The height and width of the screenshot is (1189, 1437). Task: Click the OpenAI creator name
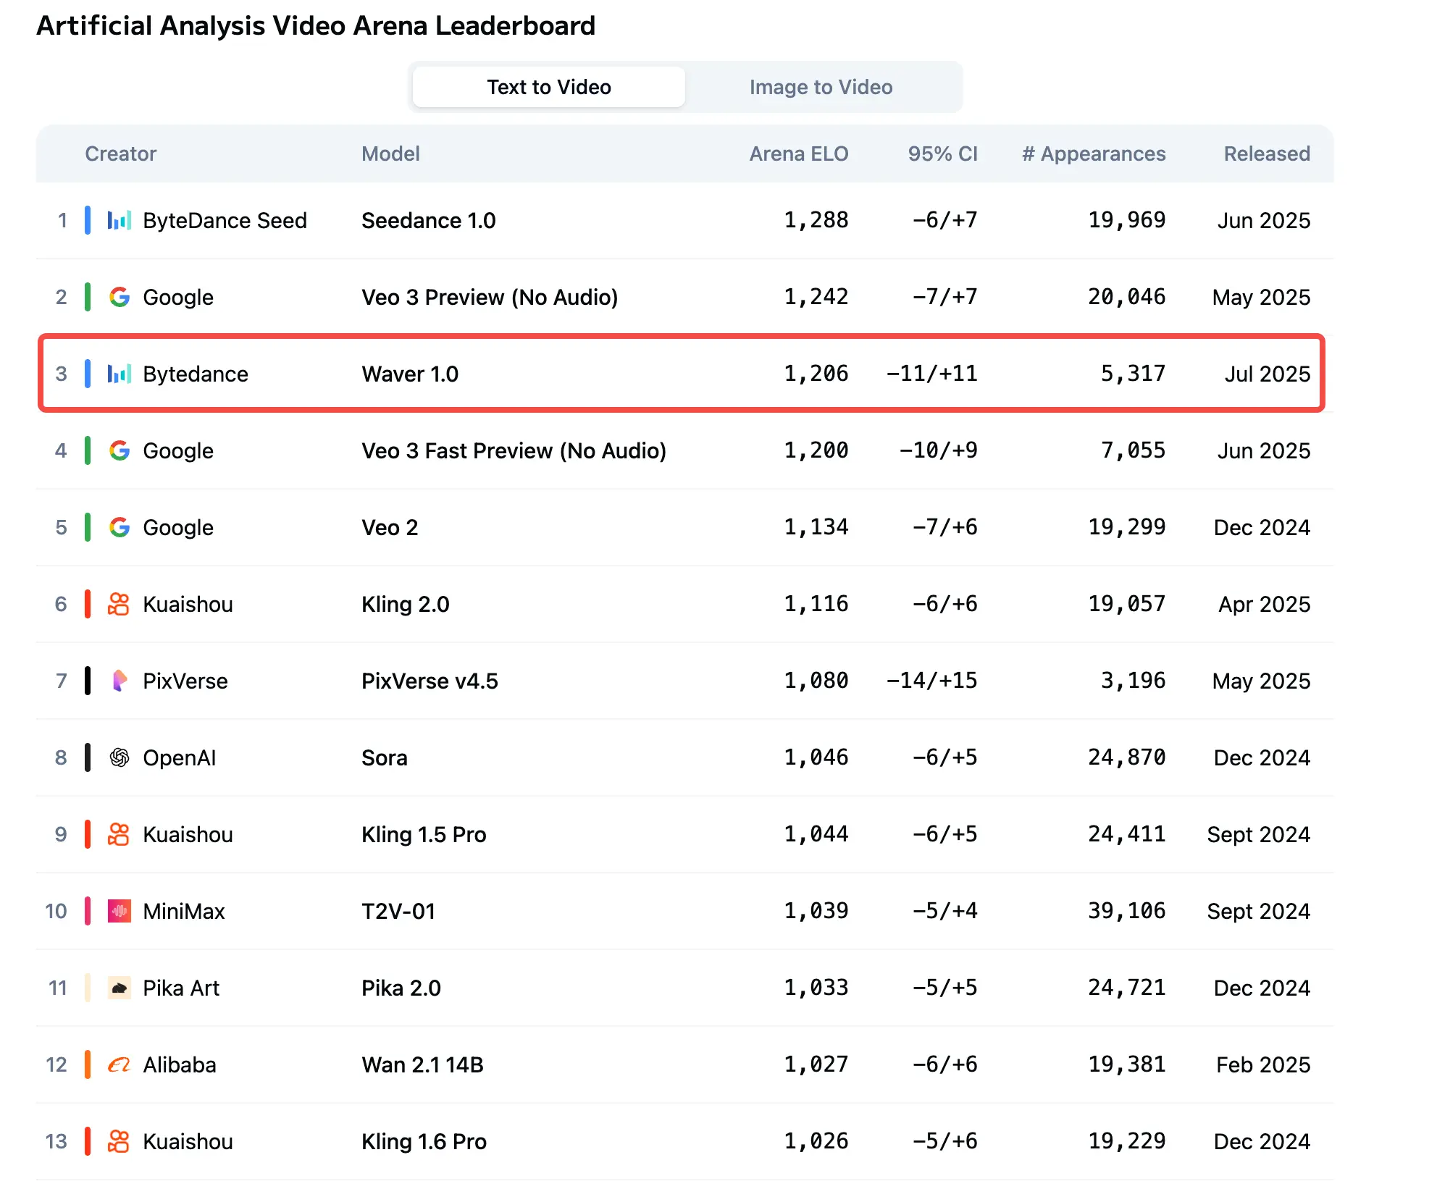[x=179, y=757]
